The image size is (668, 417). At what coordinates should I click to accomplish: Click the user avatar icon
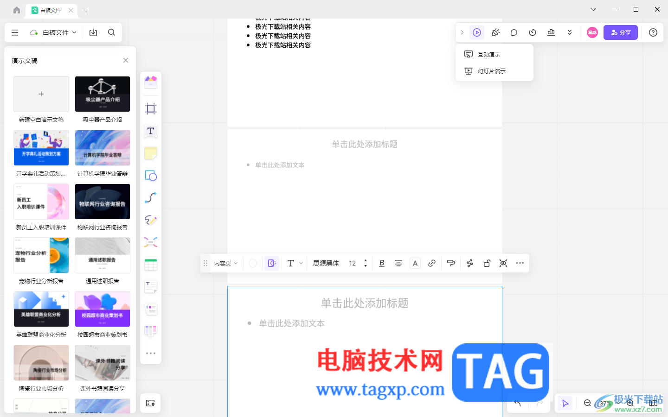(592, 32)
